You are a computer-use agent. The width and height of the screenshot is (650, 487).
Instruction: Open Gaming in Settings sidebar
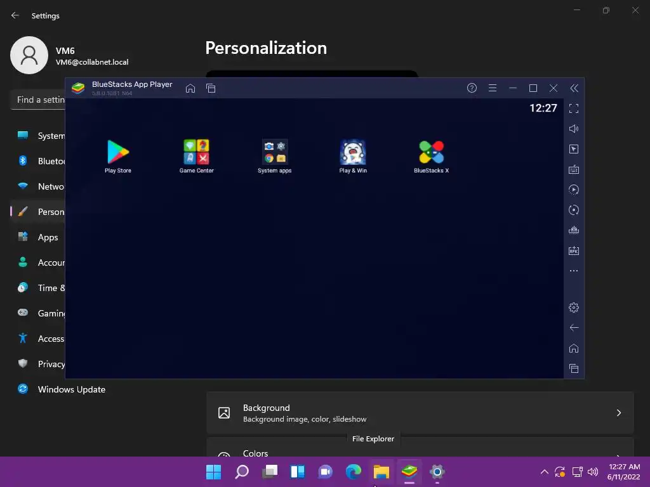37,313
